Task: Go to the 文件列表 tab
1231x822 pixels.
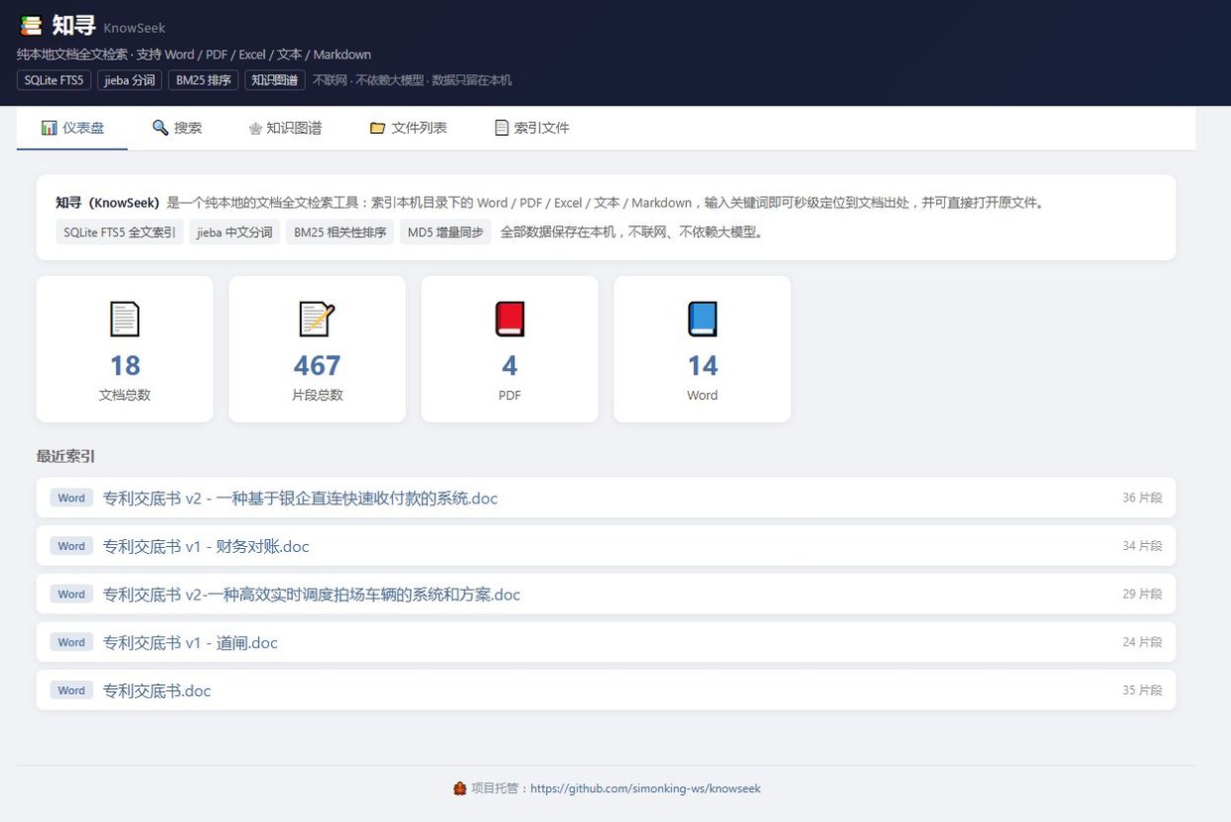Action: click(408, 128)
